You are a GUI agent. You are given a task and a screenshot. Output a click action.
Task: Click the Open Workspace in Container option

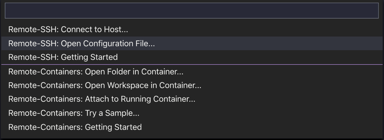click(105, 85)
